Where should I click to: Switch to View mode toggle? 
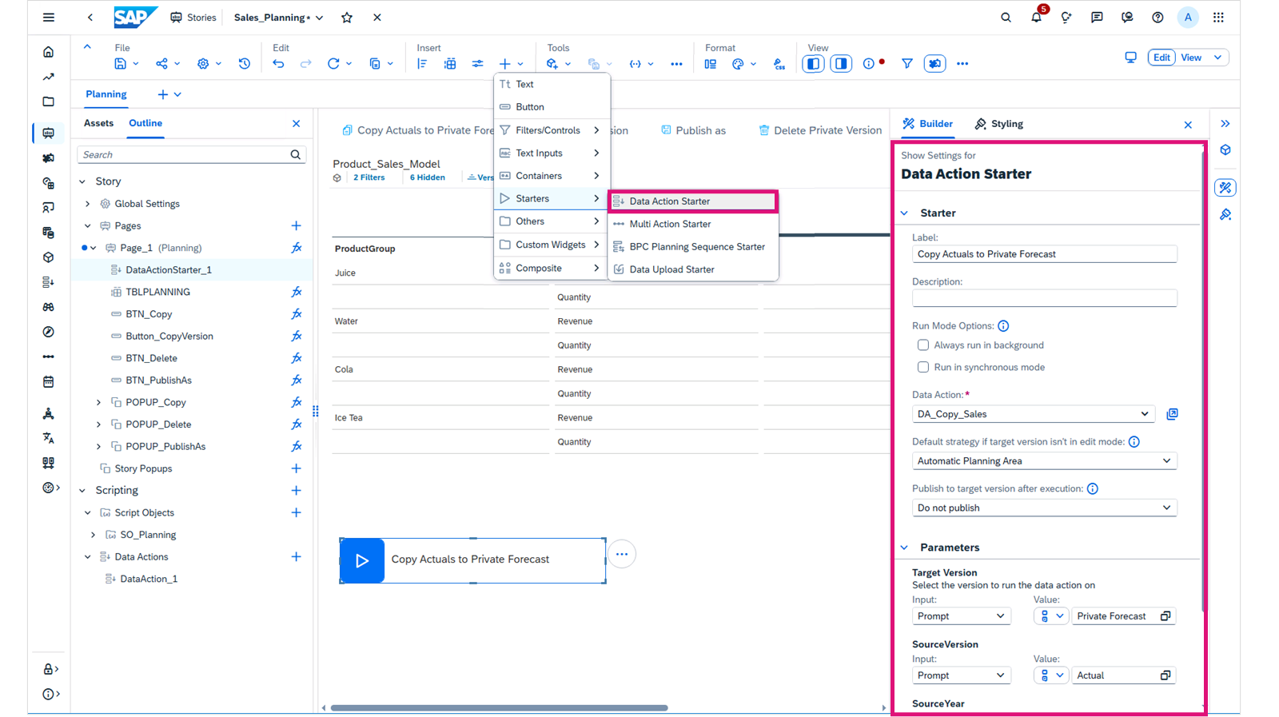(1191, 58)
